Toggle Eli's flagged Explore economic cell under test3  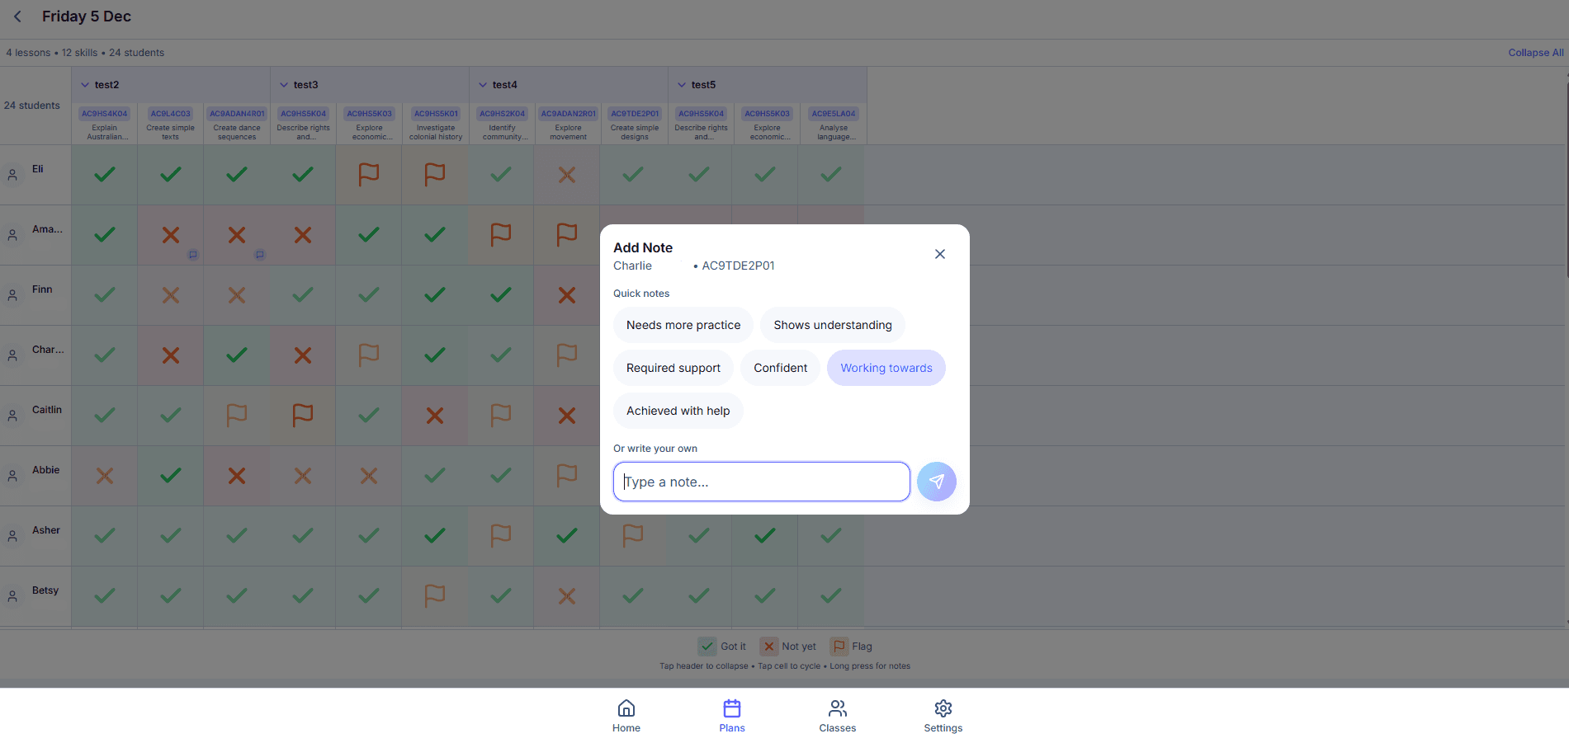click(x=369, y=175)
